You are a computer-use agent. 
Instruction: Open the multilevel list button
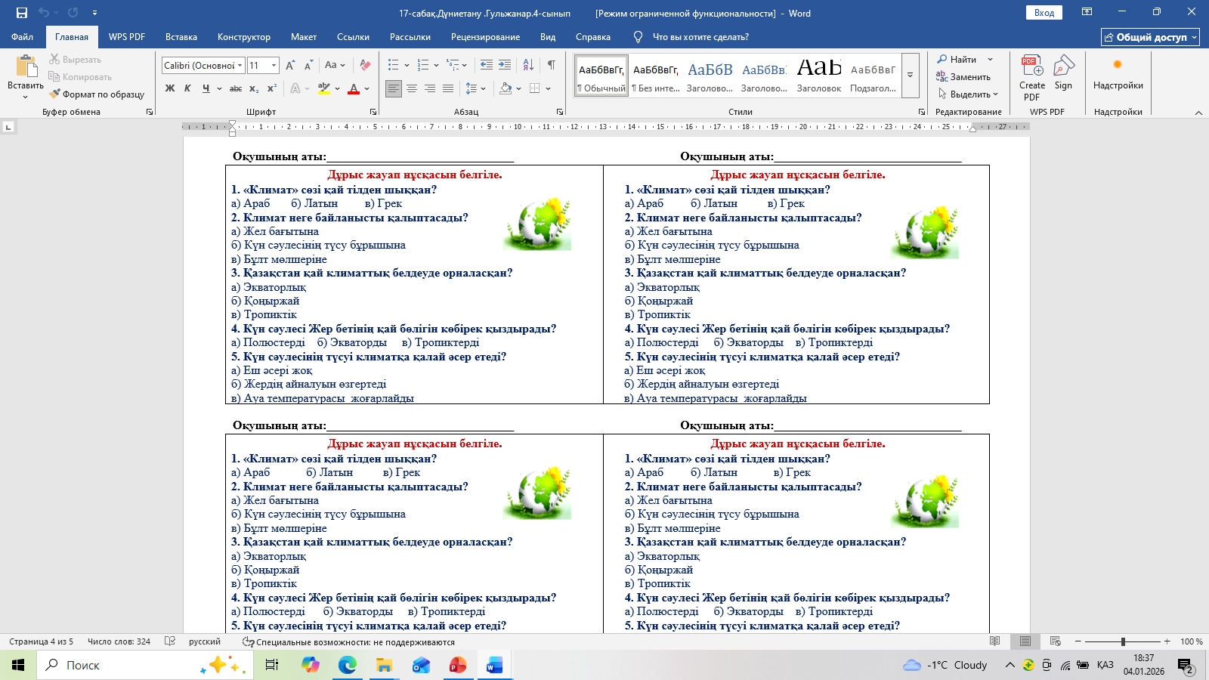click(x=453, y=66)
